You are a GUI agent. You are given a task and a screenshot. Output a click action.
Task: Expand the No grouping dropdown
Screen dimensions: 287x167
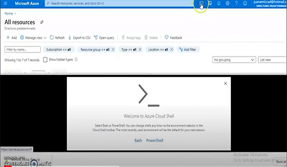pyautogui.click(x=234, y=60)
